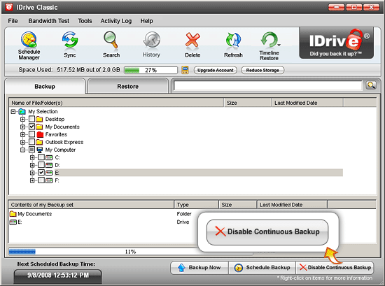Expand the E: drive node
The image size is (385, 286).
click(32, 173)
